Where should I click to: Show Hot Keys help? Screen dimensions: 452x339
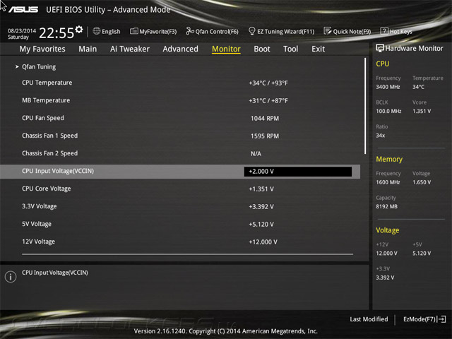click(396, 31)
